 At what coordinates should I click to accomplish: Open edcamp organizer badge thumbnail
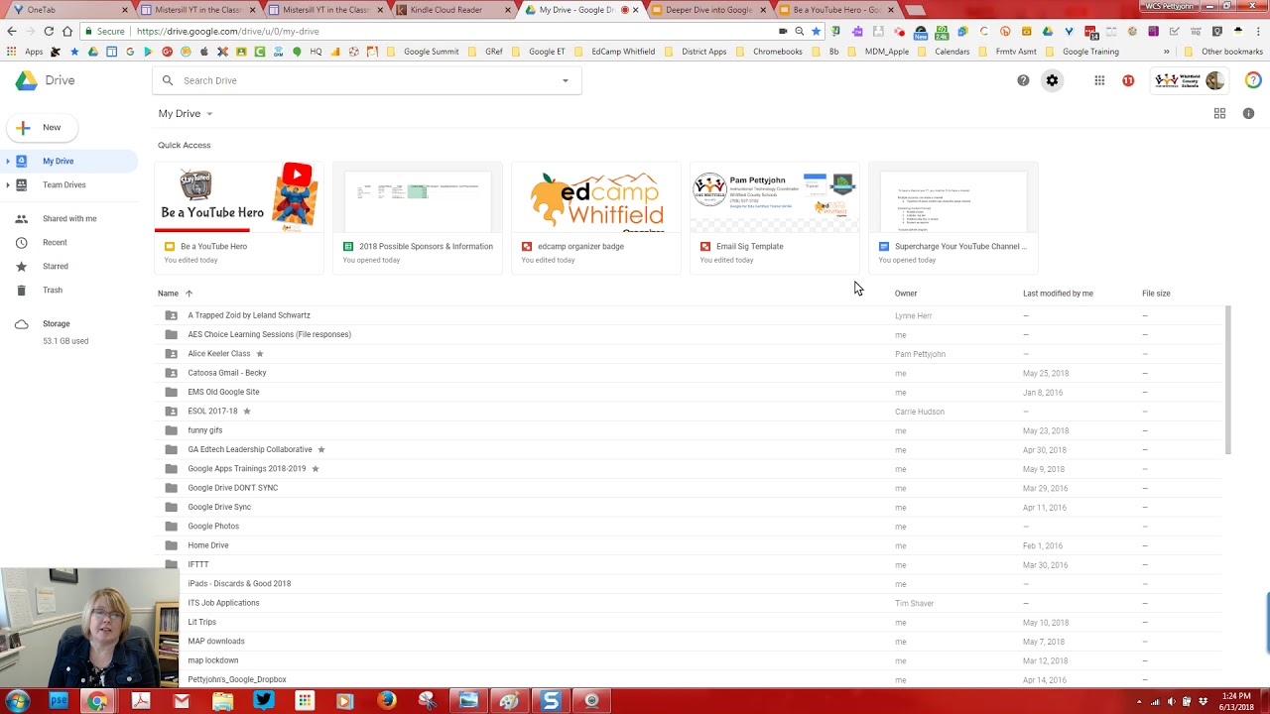point(596,198)
